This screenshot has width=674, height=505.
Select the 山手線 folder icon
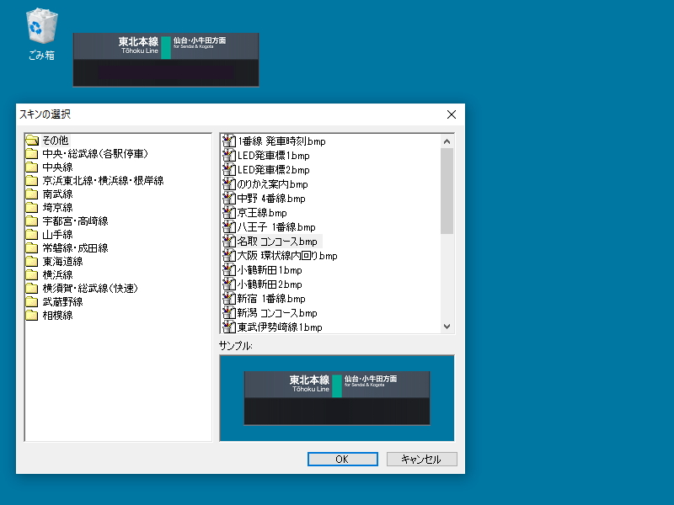point(32,235)
